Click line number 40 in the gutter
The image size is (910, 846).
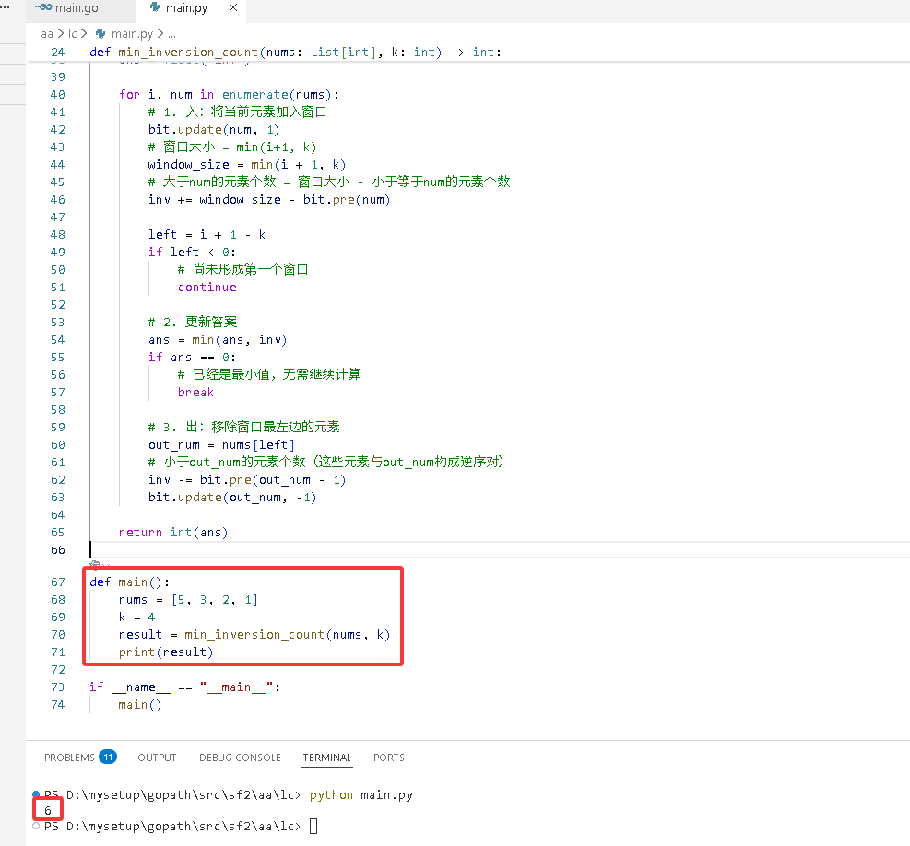click(57, 95)
